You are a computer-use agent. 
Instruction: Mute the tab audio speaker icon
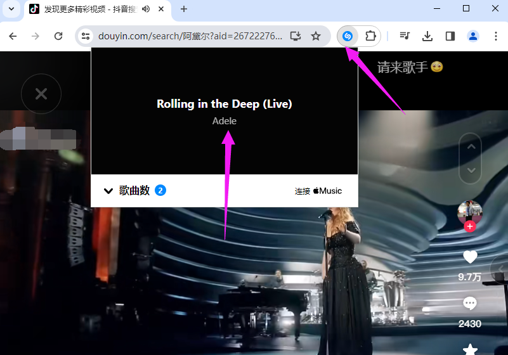pyautogui.click(x=146, y=9)
